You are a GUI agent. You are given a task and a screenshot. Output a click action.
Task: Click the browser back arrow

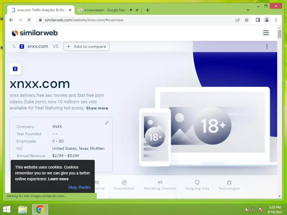[x=11, y=20]
